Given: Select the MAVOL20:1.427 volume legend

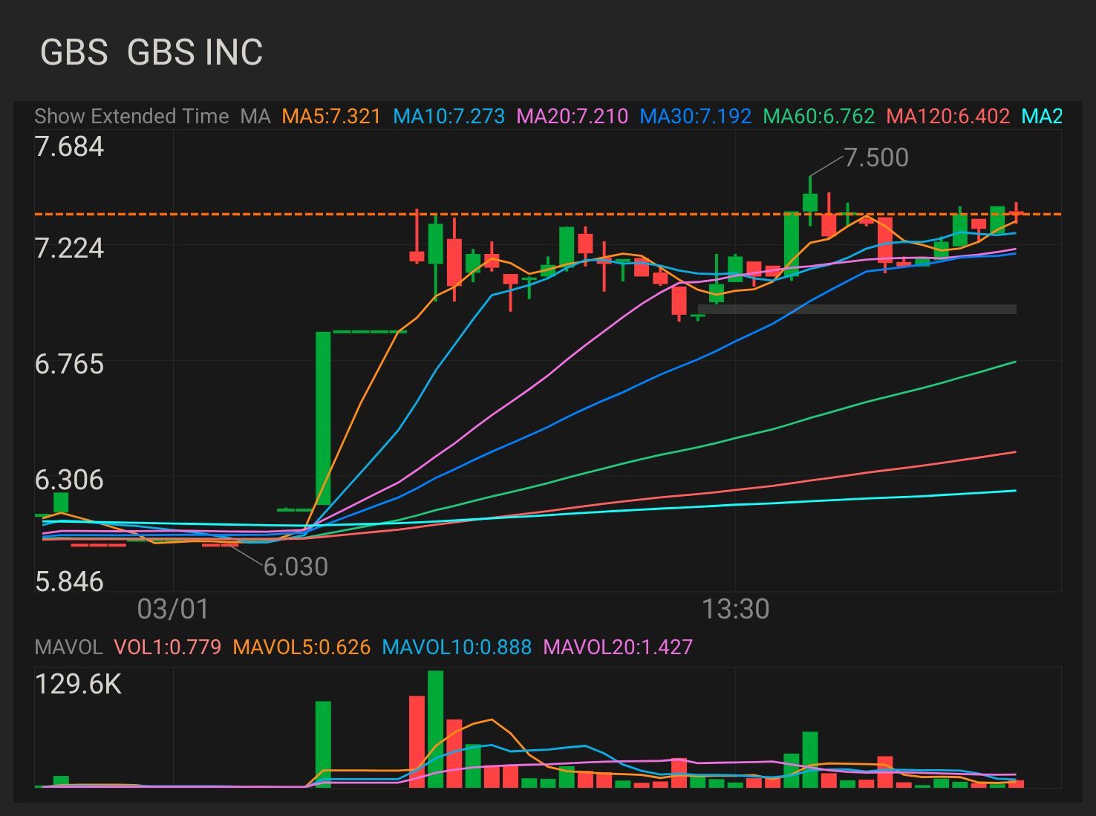Looking at the screenshot, I should pyautogui.click(x=618, y=647).
